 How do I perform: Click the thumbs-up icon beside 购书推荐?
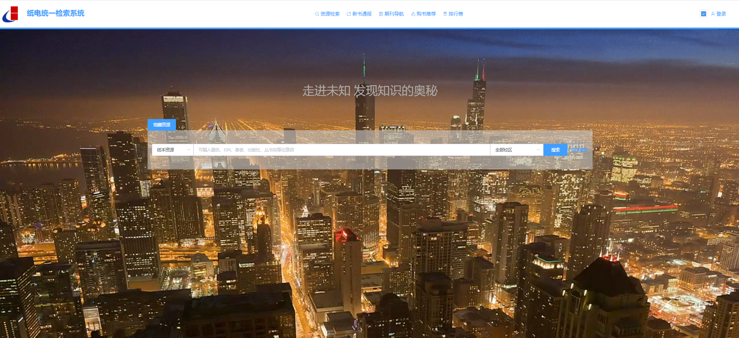click(x=413, y=14)
